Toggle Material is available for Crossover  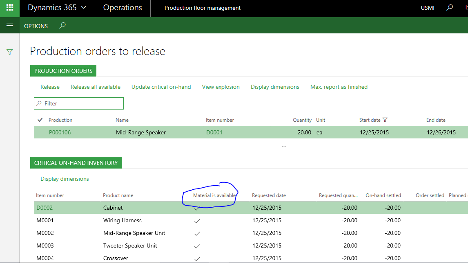(197, 258)
